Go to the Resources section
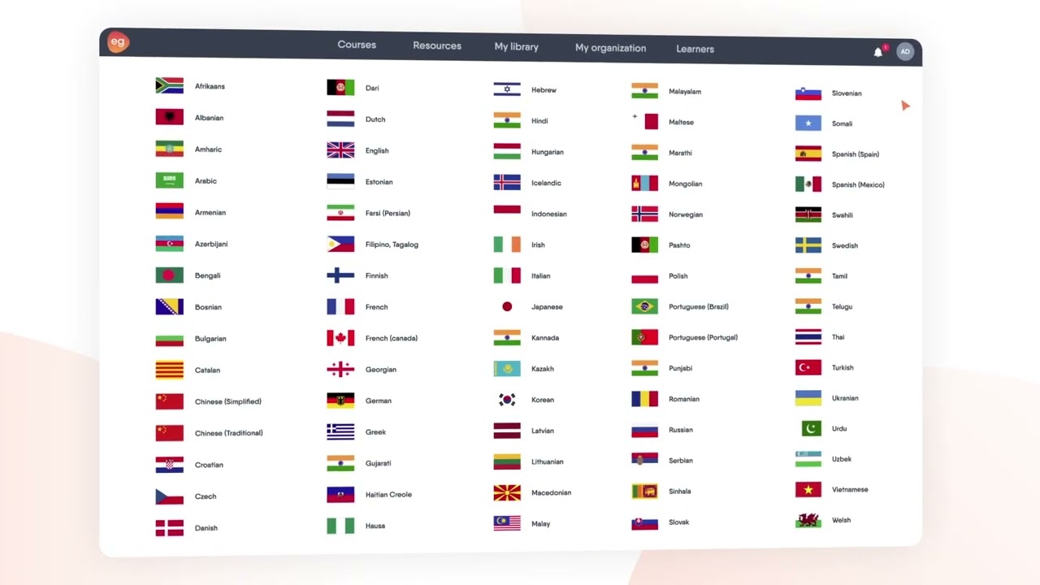1040x585 pixels. [437, 45]
